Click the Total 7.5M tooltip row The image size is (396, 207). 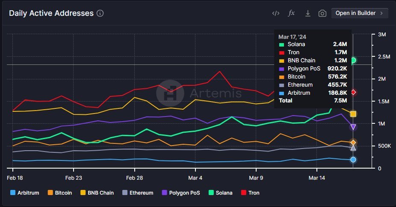point(313,100)
